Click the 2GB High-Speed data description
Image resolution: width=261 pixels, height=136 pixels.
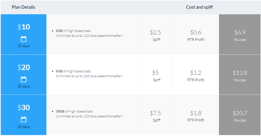click(x=89, y=33)
